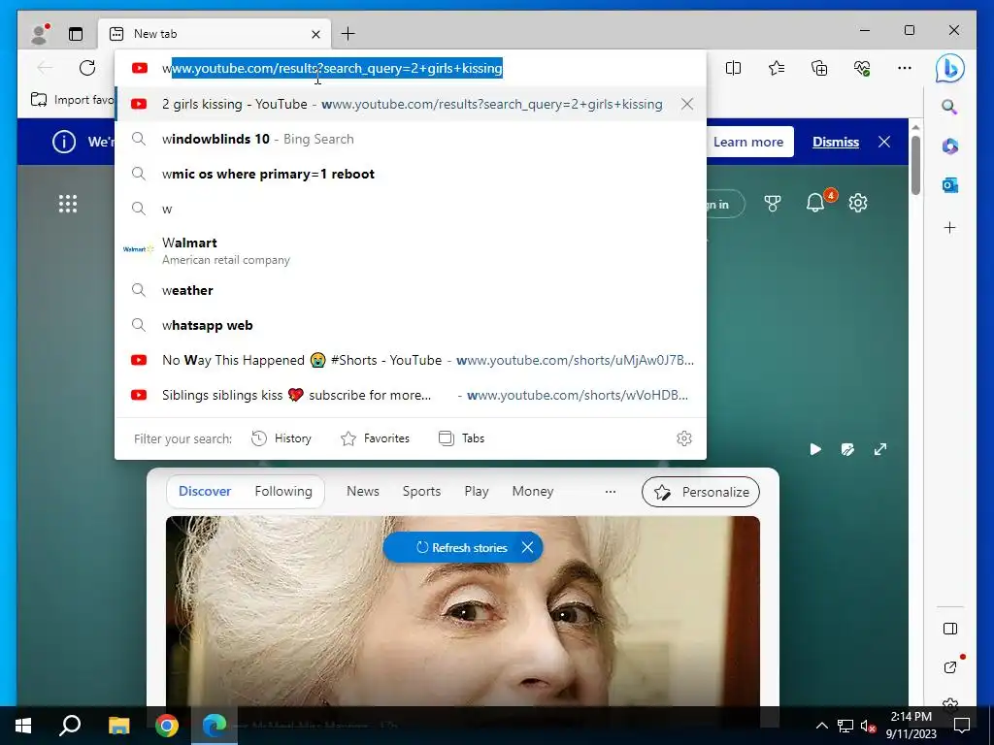Select 'wmic os where primary=1 reboot' suggestion
The image size is (994, 745).
(x=411, y=174)
